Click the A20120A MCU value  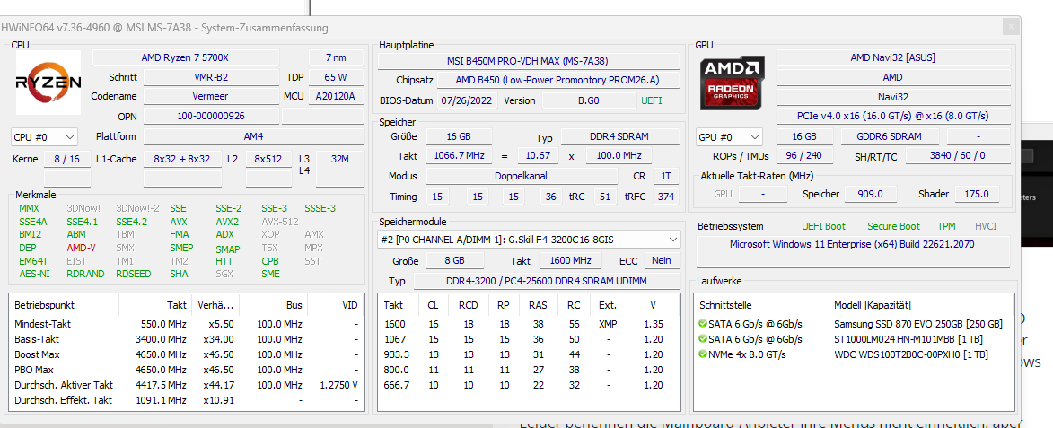tap(336, 97)
